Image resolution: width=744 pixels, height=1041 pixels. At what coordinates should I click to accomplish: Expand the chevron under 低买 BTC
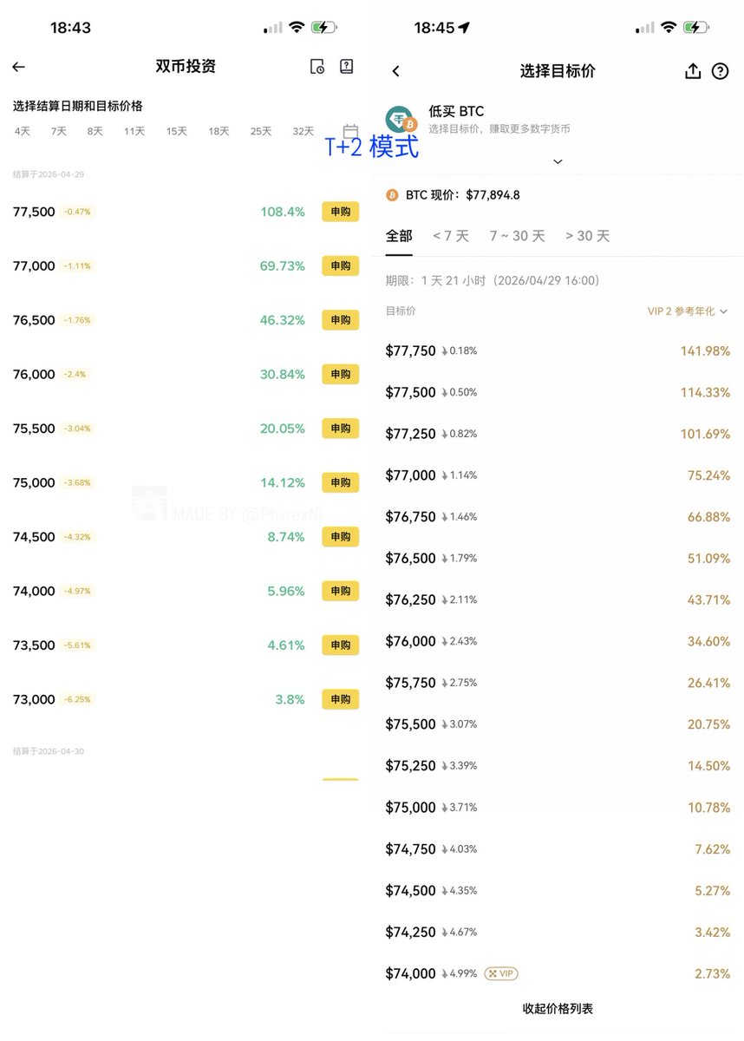558,161
